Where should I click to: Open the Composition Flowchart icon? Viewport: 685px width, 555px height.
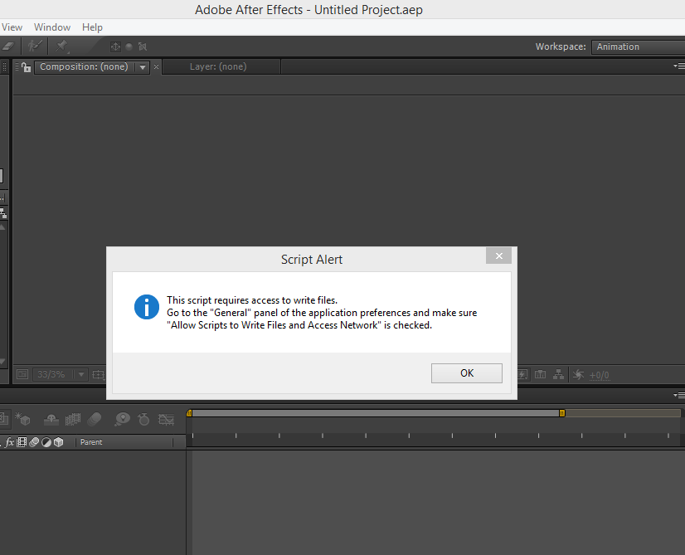pyautogui.click(x=558, y=374)
